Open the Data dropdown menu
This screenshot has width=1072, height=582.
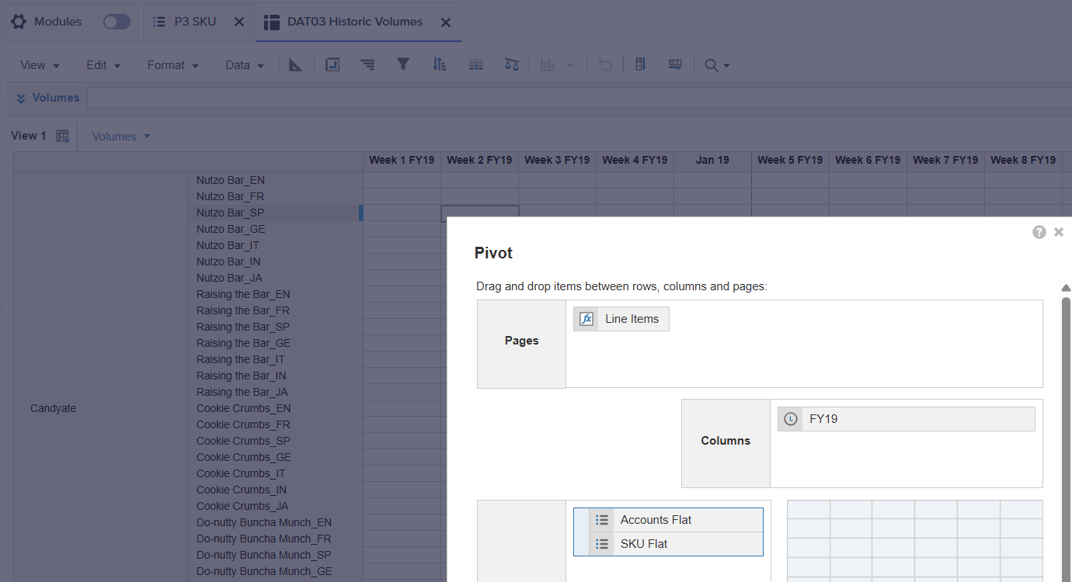(x=244, y=65)
